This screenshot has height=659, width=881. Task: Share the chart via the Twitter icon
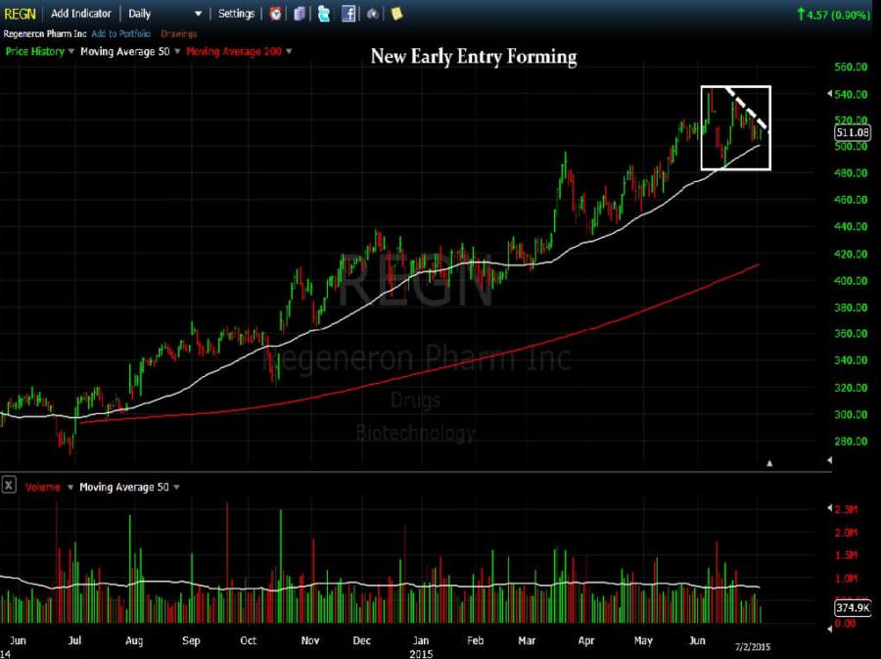click(x=324, y=14)
